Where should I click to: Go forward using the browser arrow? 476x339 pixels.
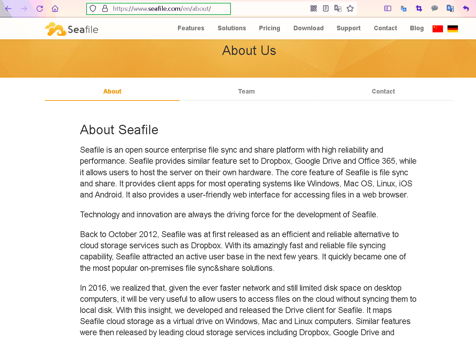(x=24, y=9)
